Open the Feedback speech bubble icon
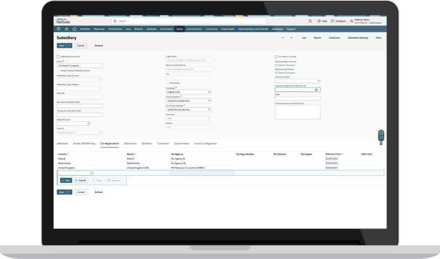The height and width of the screenshot is (259, 440). 332,21
